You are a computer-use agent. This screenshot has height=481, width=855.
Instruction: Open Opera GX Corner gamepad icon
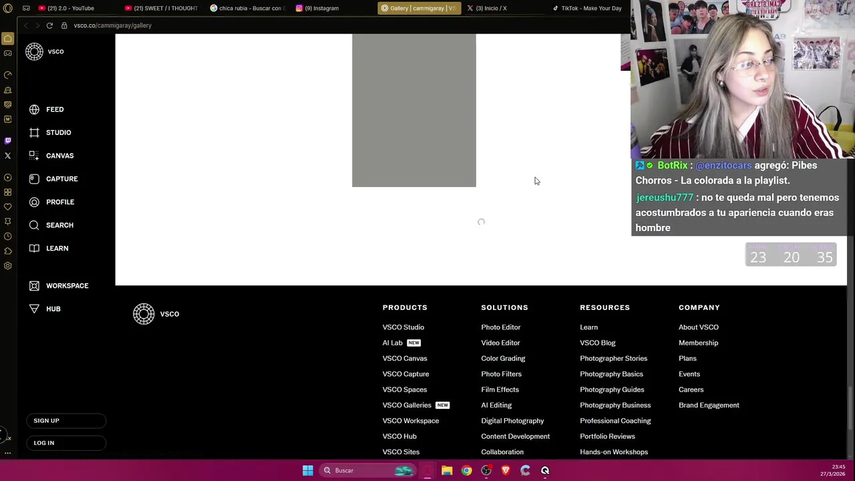7,53
